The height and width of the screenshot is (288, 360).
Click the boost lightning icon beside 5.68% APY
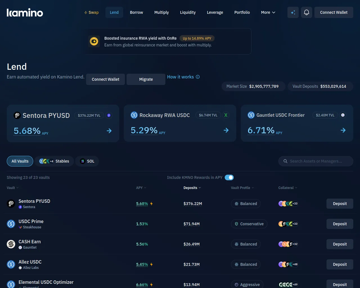click(151, 204)
